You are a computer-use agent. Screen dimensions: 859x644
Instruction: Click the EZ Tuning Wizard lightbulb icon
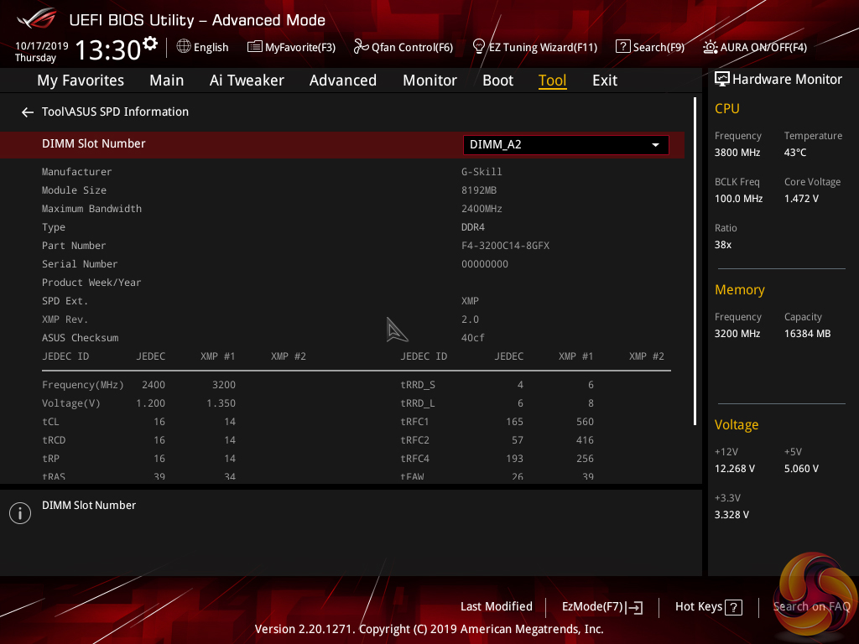point(479,47)
